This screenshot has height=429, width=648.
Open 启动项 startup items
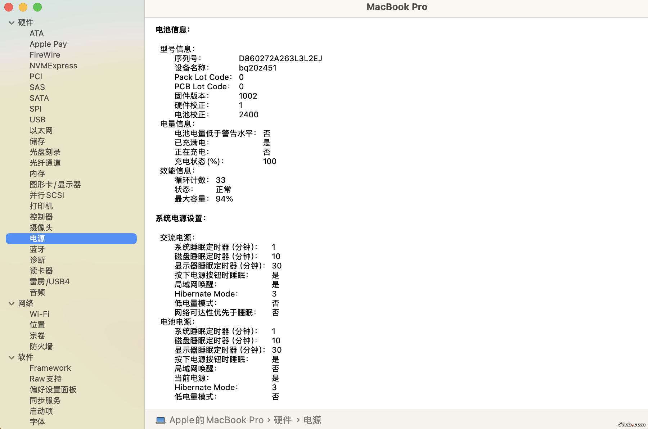41,411
